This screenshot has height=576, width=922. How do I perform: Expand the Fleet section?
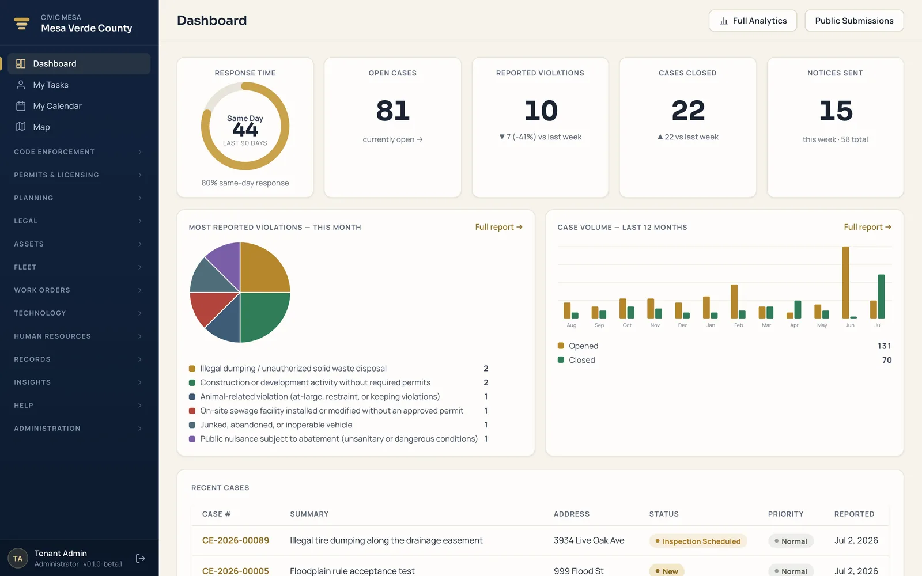pyautogui.click(x=79, y=267)
